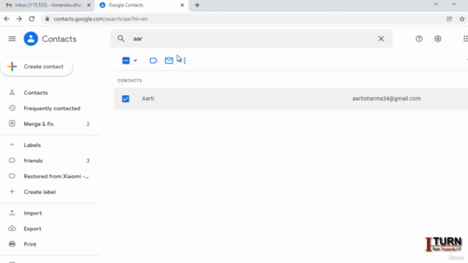This screenshot has height=263, width=468.
Task: Go forward in browser
Action: tap(19, 19)
